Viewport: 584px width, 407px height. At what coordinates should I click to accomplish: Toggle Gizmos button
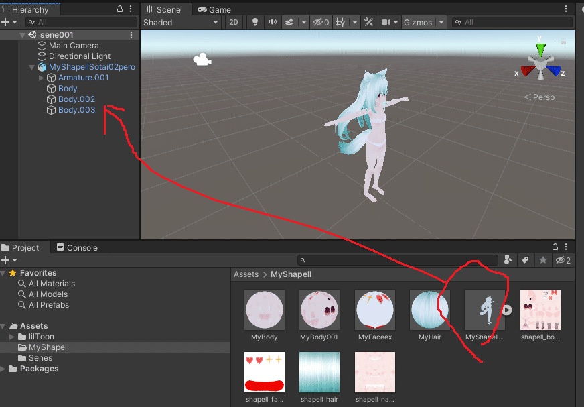tap(418, 22)
